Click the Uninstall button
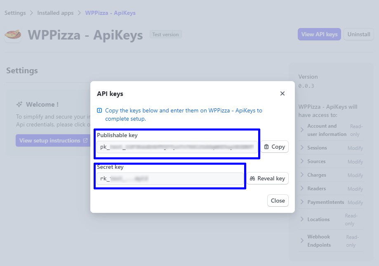 tap(359, 34)
